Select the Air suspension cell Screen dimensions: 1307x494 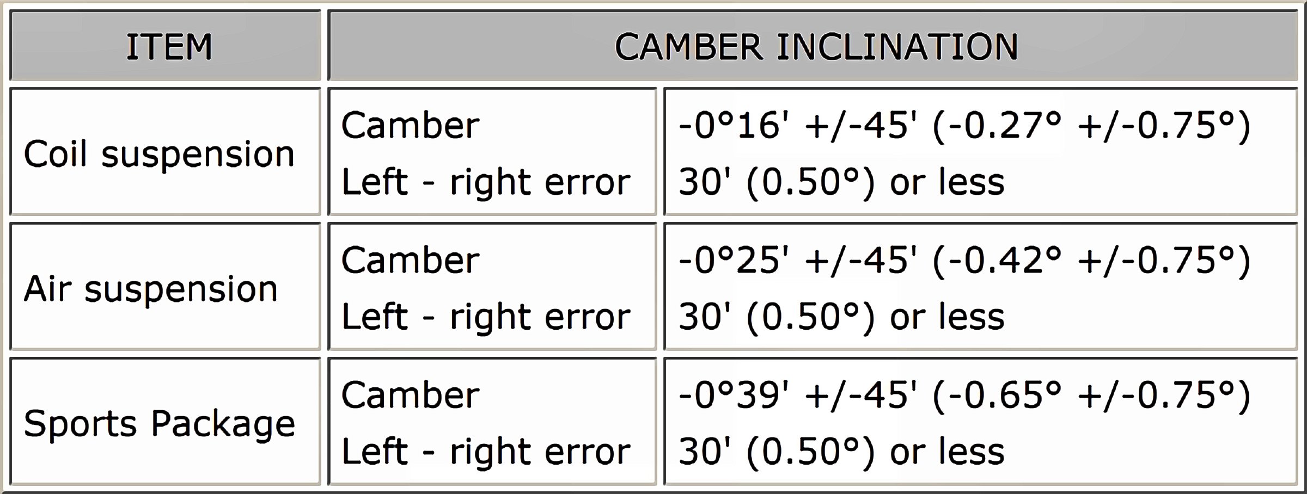tap(151, 288)
